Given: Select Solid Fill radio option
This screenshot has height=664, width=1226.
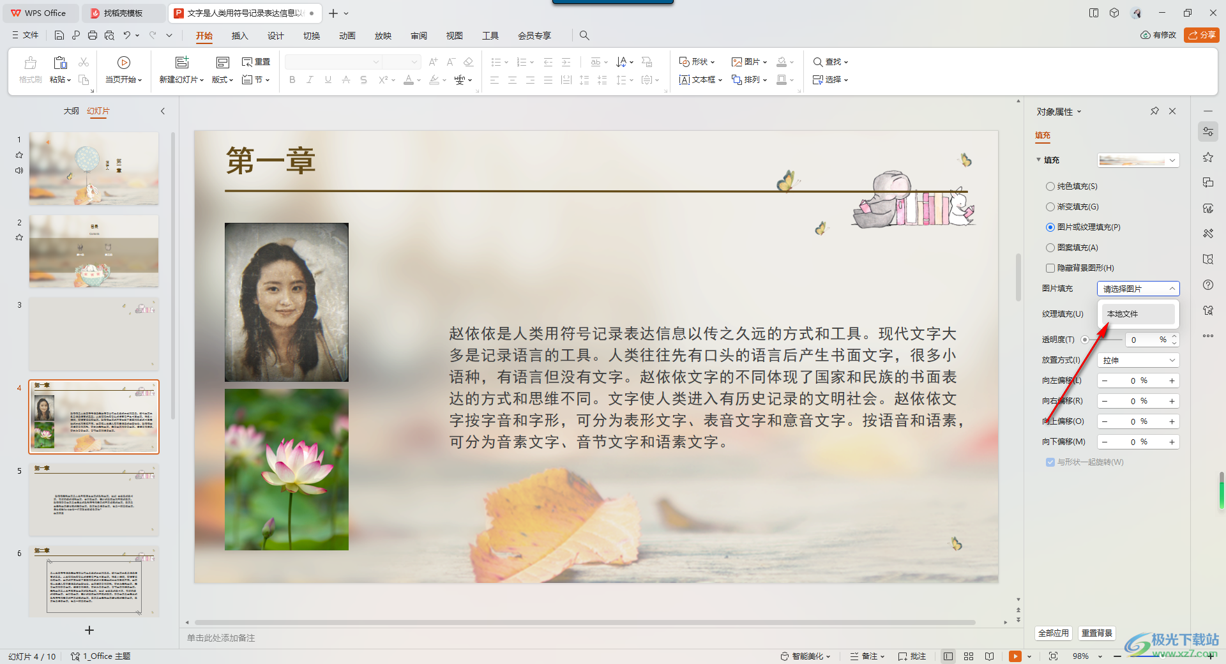Looking at the screenshot, I should tap(1050, 186).
